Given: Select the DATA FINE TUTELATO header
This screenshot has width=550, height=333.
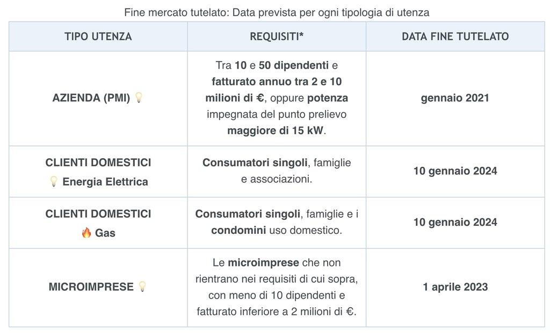Looking at the screenshot, I should [455, 36].
